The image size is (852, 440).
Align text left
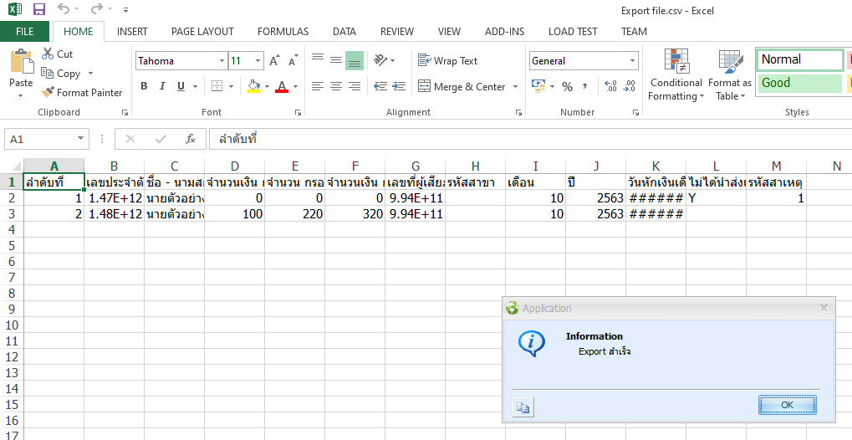pos(318,86)
